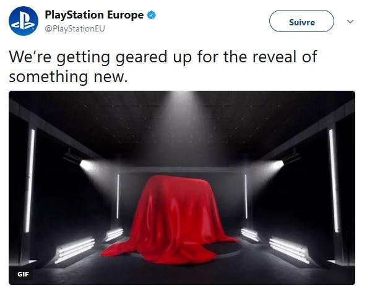The height and width of the screenshot is (295, 367).
Task: Click the small rear right floor light
Action: click(x=250, y=235)
